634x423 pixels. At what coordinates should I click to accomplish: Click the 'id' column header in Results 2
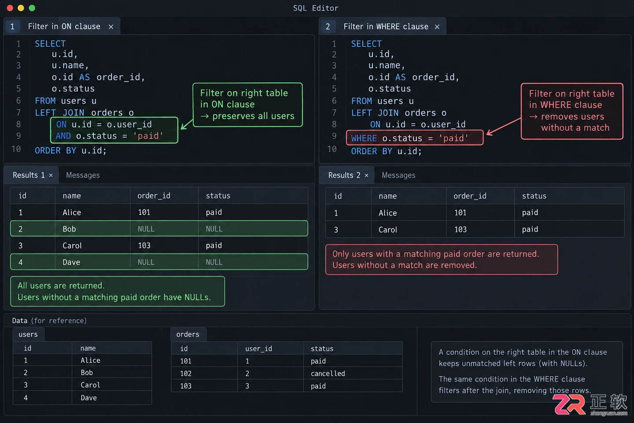point(348,196)
